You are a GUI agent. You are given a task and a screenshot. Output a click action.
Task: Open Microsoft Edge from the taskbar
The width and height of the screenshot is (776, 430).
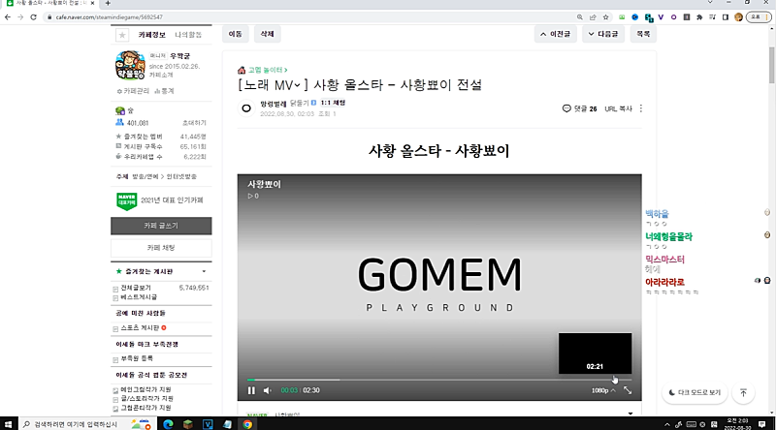(168, 424)
